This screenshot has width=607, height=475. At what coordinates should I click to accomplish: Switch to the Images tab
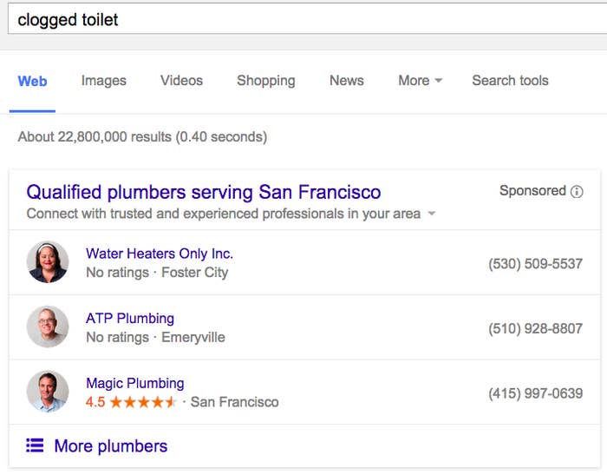(104, 81)
